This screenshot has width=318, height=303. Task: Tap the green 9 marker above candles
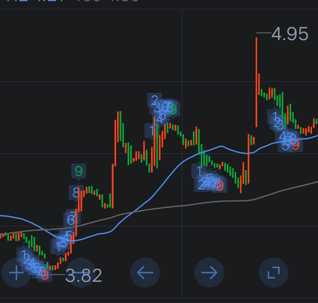tap(78, 171)
